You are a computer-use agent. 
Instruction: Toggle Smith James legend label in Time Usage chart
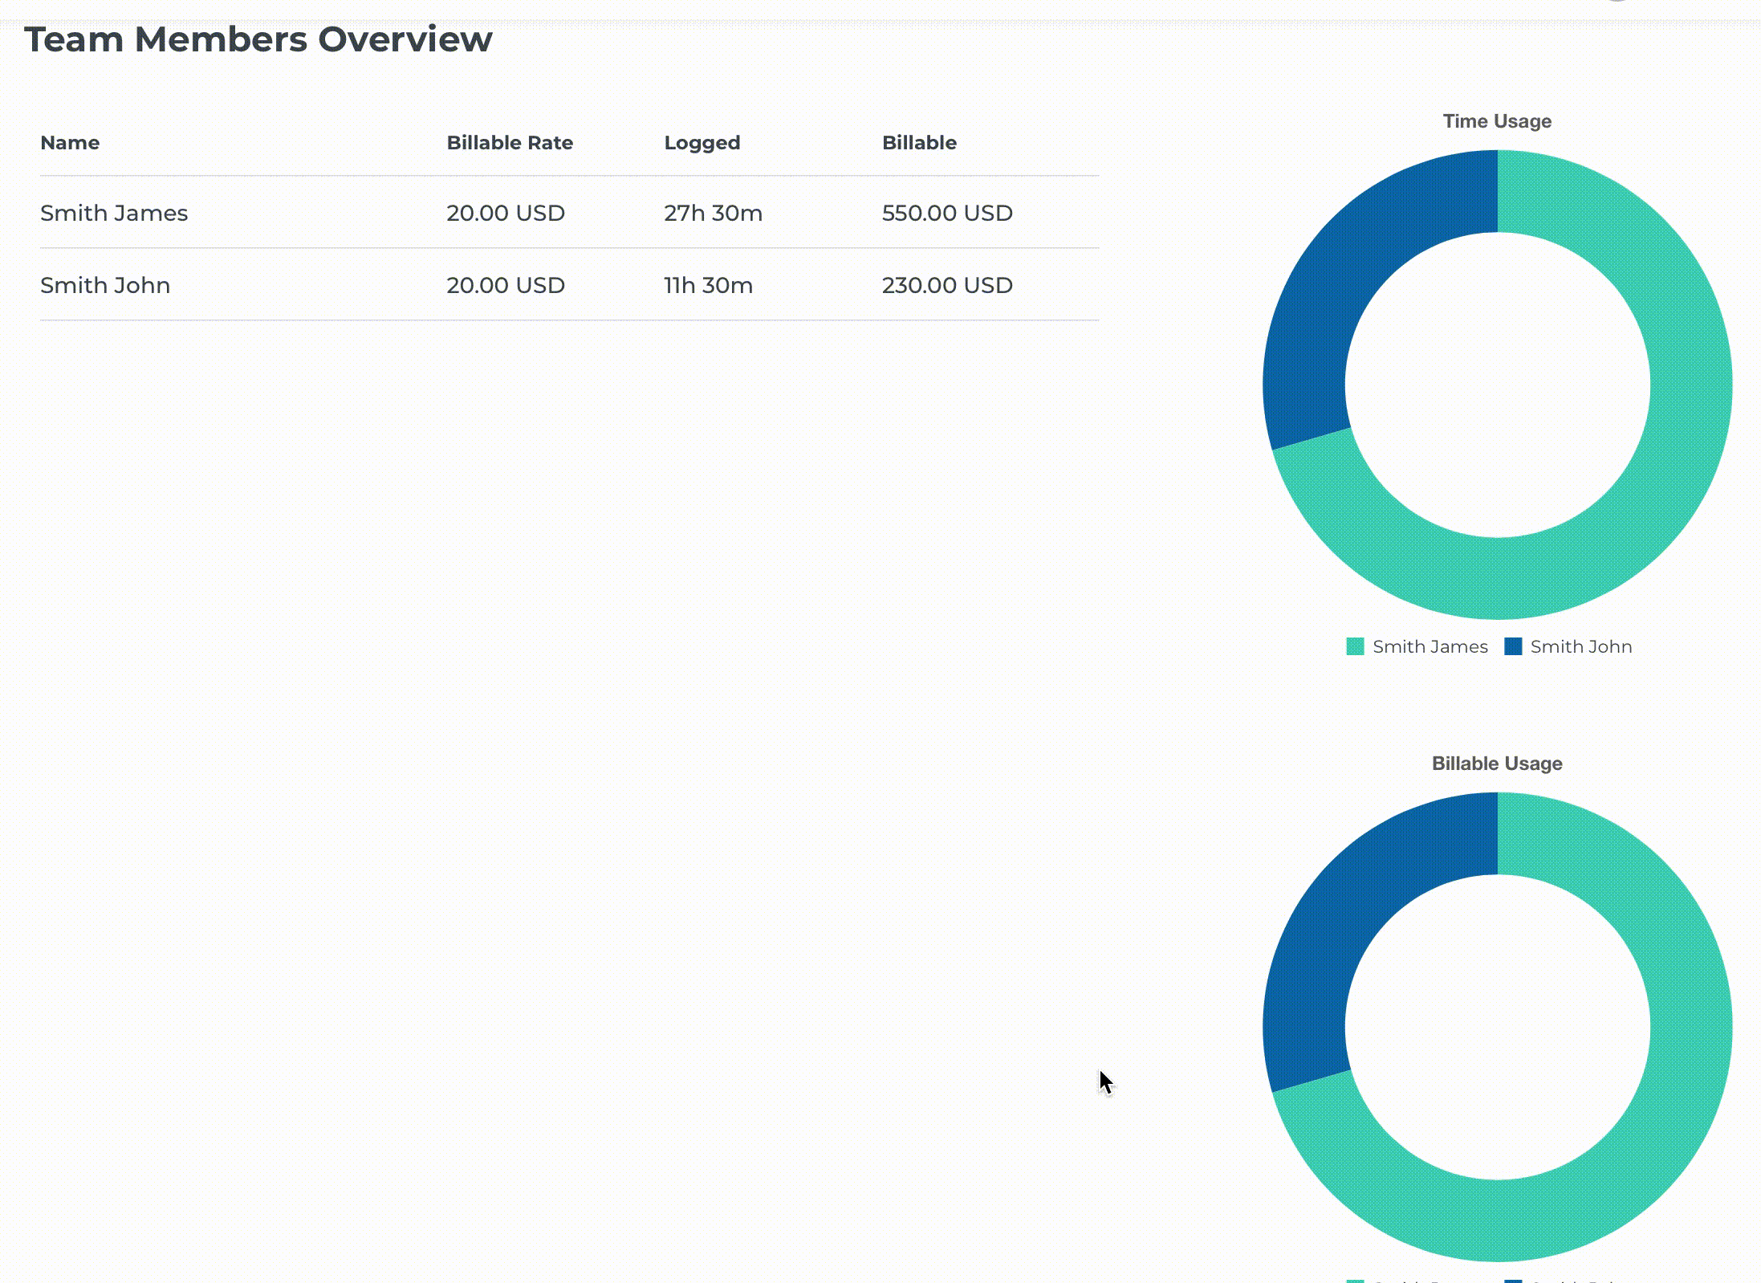pyautogui.click(x=1430, y=646)
